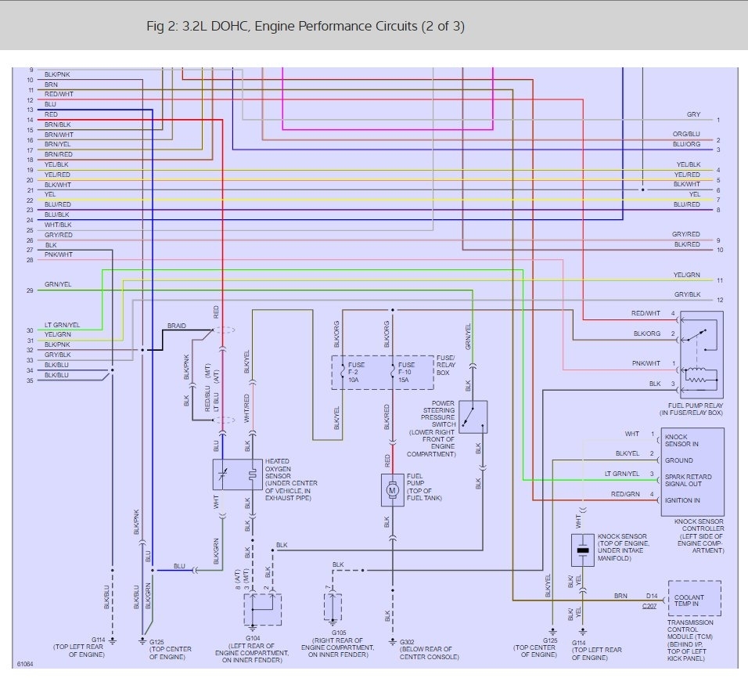Click the 'GRY' wire label at terminal 1
The height and width of the screenshot is (678, 748).
[x=693, y=114]
